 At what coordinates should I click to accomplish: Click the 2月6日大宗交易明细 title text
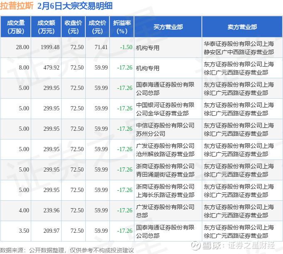coord(75,6)
